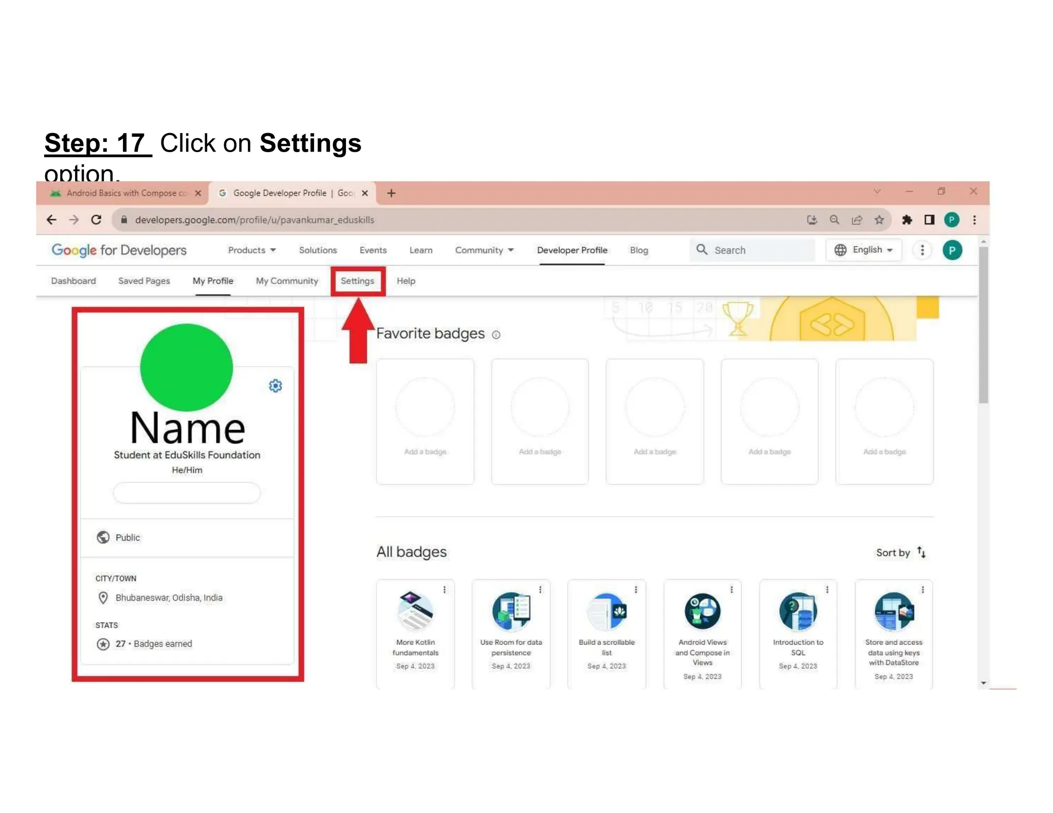
Task: Open the Settings tab
Action: 357,281
